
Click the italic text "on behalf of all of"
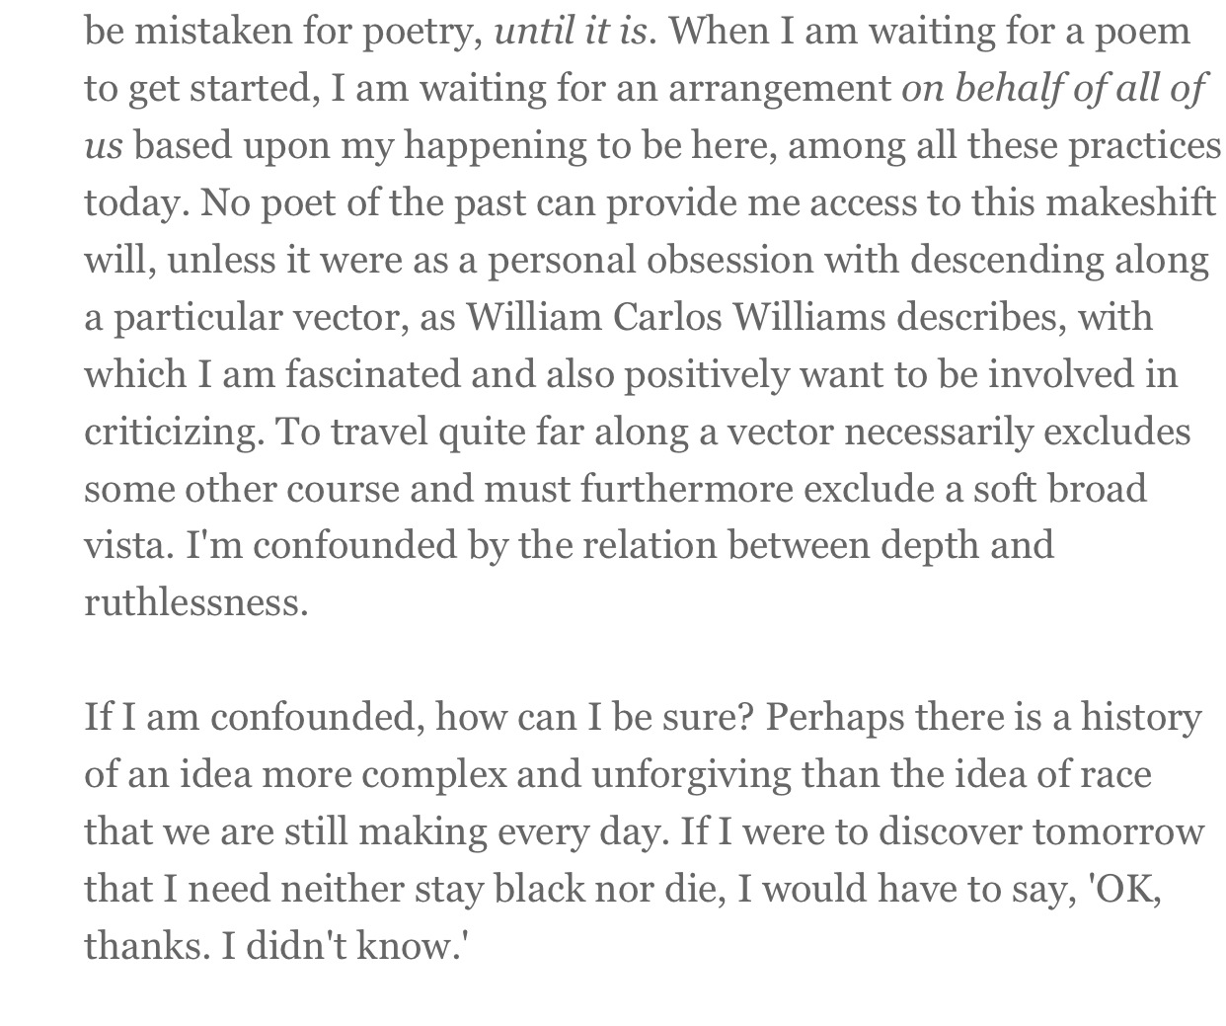1053,89
